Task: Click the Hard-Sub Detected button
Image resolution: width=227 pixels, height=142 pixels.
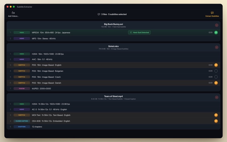Action: 139,32
